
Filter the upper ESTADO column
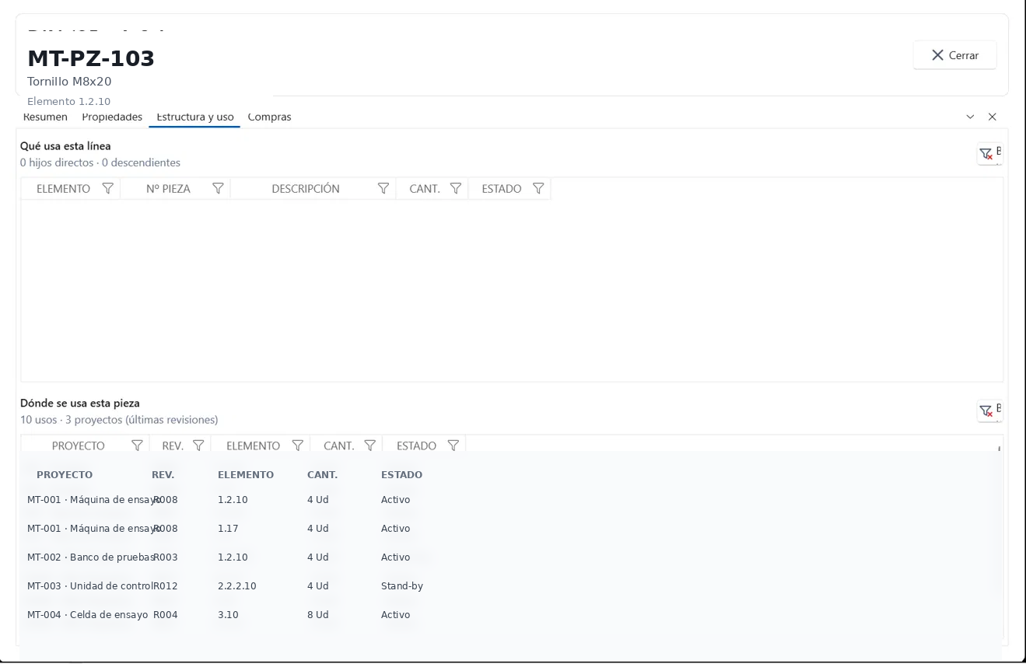pyautogui.click(x=538, y=189)
